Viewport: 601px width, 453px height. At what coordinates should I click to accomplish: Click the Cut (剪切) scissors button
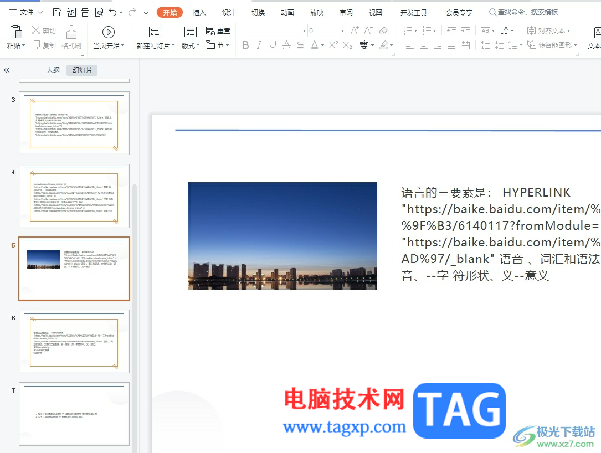44,30
